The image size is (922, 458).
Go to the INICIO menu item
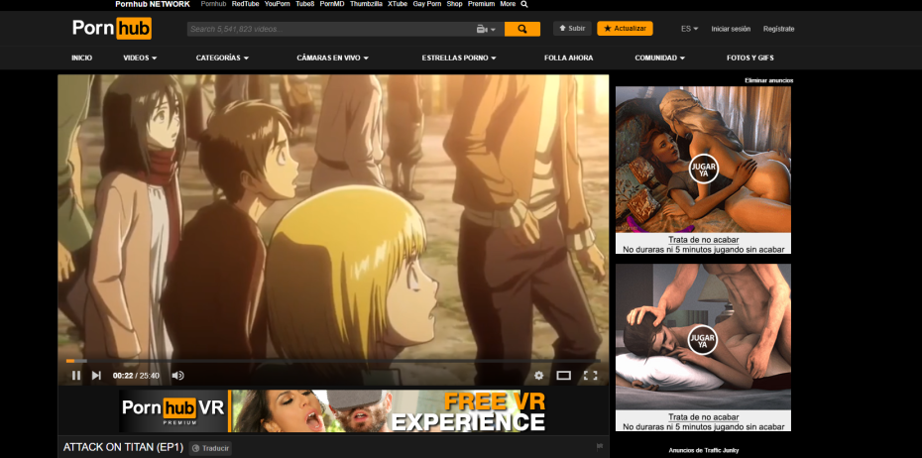click(81, 57)
